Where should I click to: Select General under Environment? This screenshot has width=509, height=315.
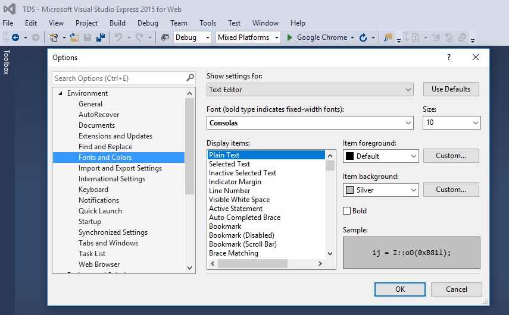[90, 104]
